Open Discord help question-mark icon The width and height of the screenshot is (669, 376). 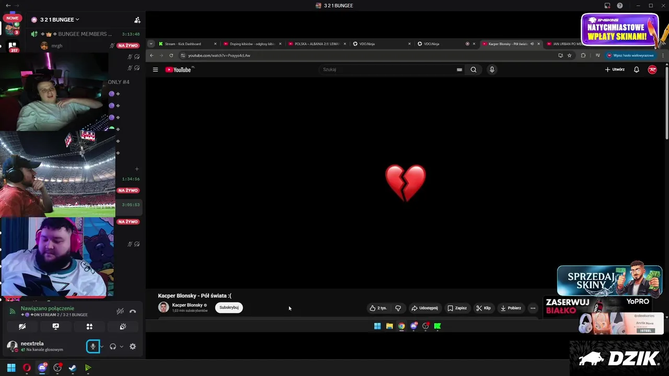pyautogui.click(x=620, y=6)
